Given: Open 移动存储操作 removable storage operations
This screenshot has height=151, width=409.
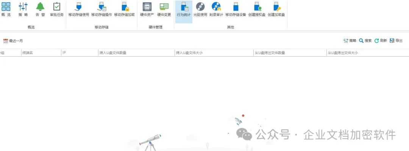Looking at the screenshot, I should point(101,9).
